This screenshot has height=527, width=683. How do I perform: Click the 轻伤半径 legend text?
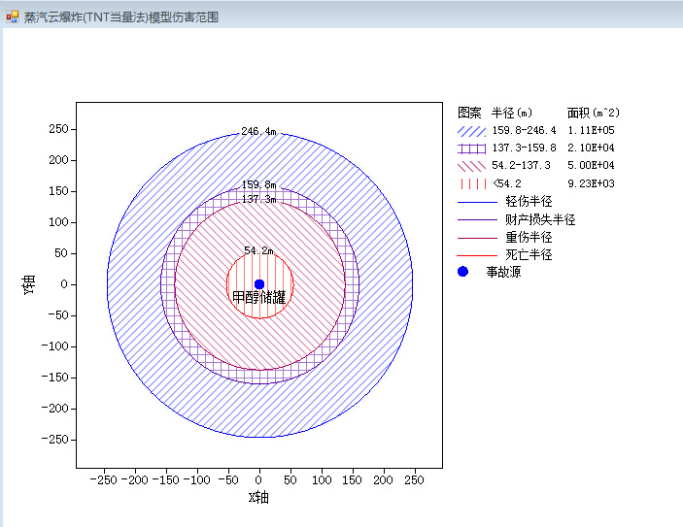pyautogui.click(x=529, y=201)
